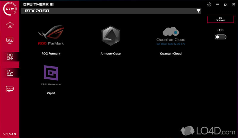
Task: Open the GPU-Z sidebar icon
Action: pos(10,89)
